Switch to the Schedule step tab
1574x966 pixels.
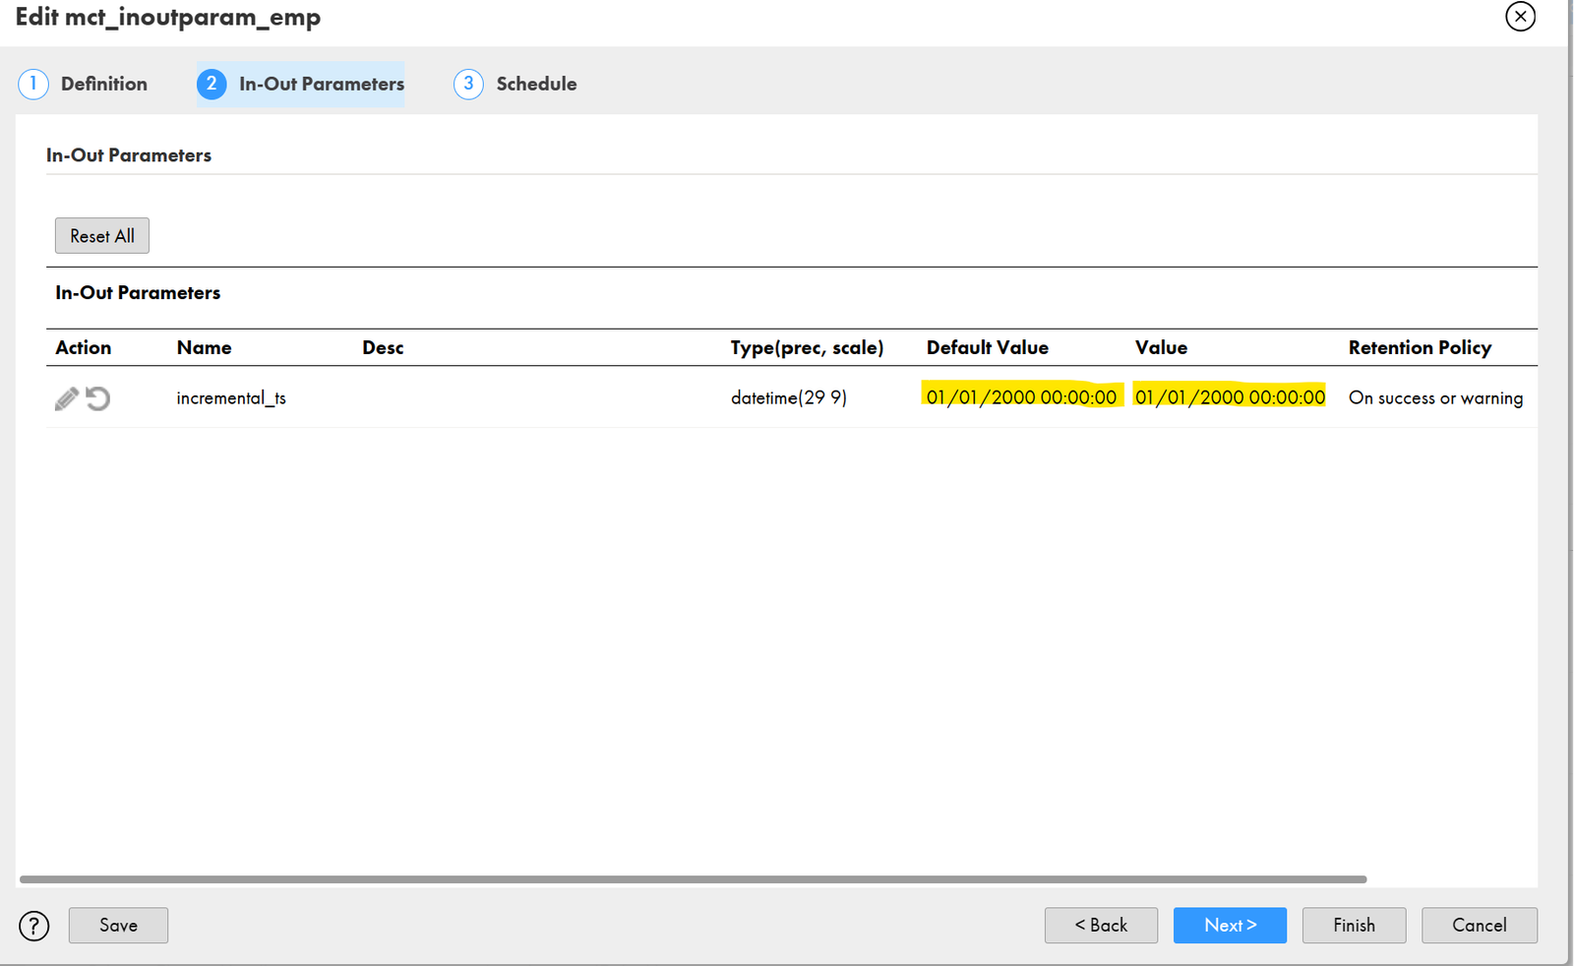pos(515,84)
